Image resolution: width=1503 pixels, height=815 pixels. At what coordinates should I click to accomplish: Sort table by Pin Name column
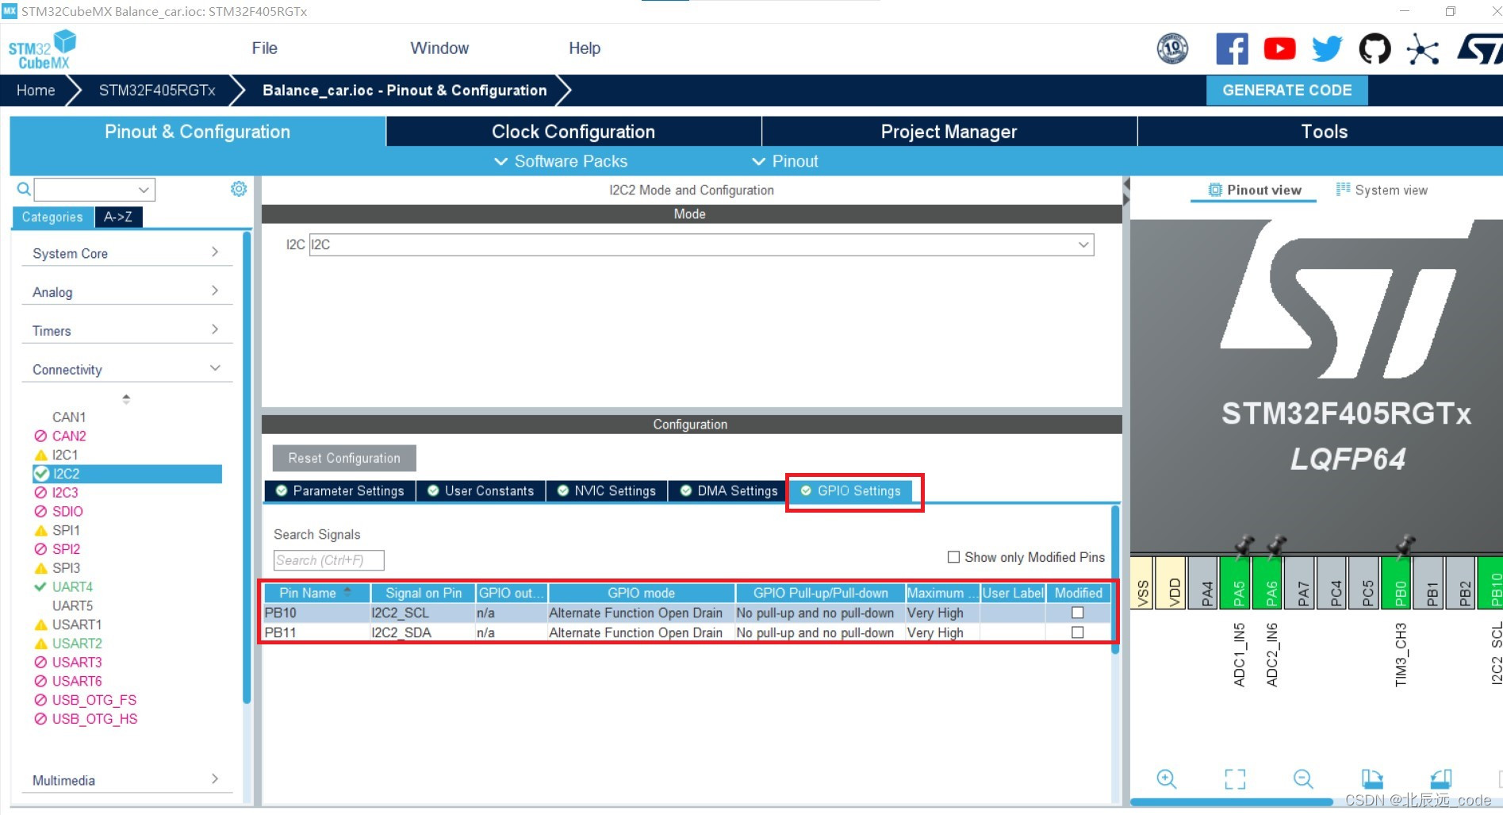pos(315,593)
